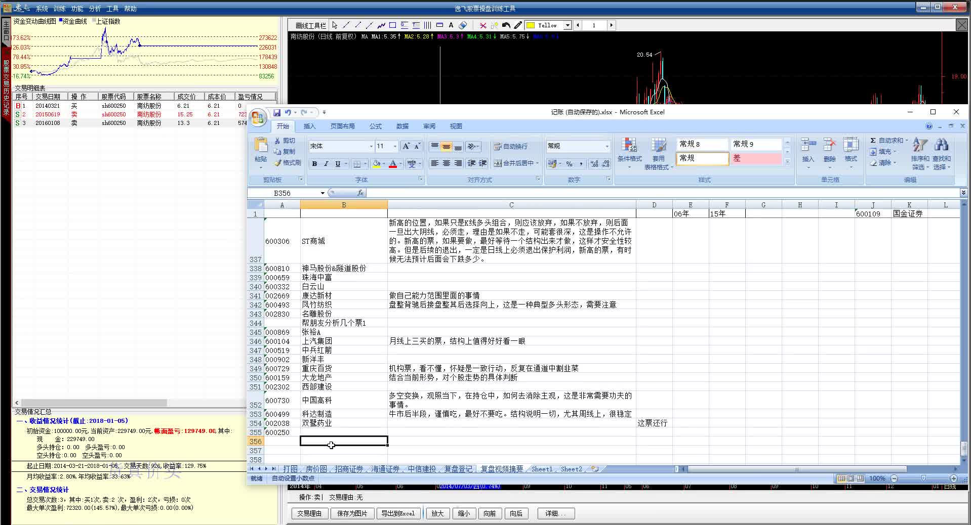The image size is (971, 525).
Task: Cut selection with 剪切
Action: 285,141
